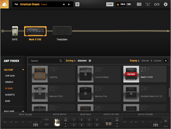Viewport: 171px width, 129px height.
Task: Go to previous preset arrow
Action: (64, 4)
